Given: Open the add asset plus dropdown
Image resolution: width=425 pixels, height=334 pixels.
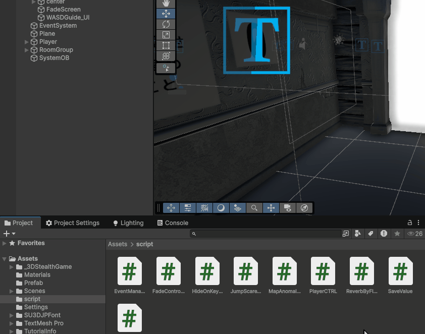Looking at the screenshot, I should [9, 234].
